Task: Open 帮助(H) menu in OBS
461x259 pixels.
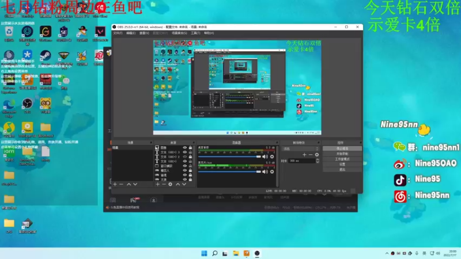Action: (x=209, y=33)
